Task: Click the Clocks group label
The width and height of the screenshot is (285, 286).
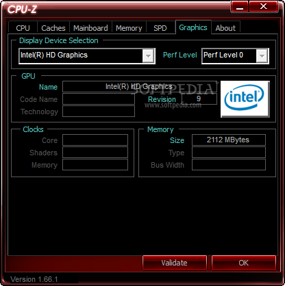Action: [33, 129]
